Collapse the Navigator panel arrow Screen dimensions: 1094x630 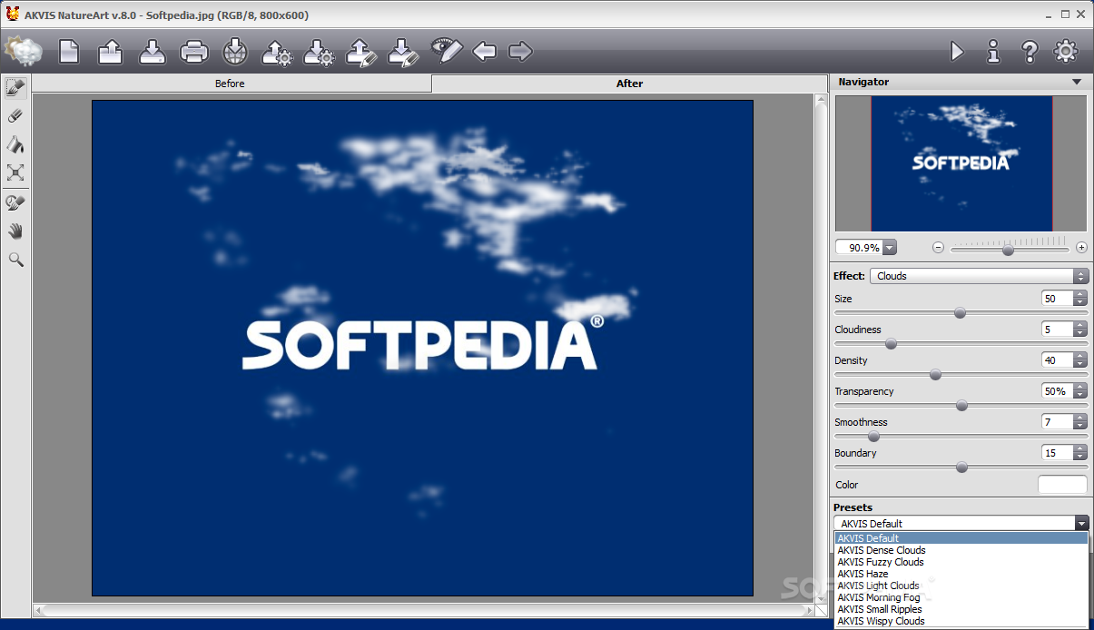[x=1077, y=82]
